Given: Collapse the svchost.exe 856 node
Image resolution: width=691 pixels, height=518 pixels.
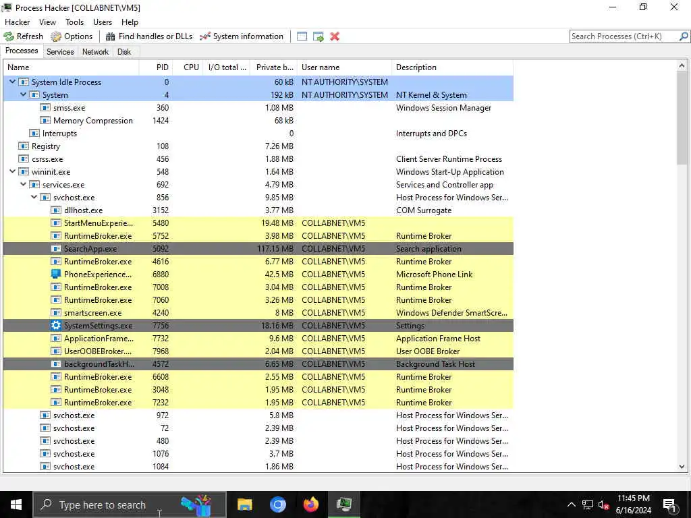Looking at the screenshot, I should [34, 197].
